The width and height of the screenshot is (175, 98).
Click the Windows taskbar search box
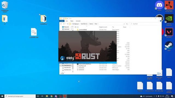coord(20,96)
